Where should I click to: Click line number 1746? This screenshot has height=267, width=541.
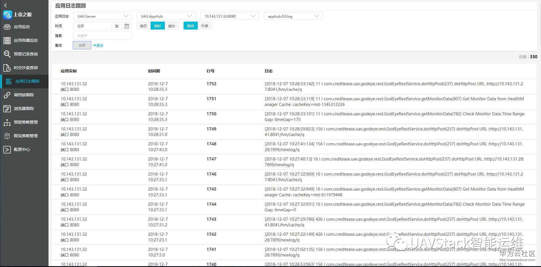[x=211, y=174]
